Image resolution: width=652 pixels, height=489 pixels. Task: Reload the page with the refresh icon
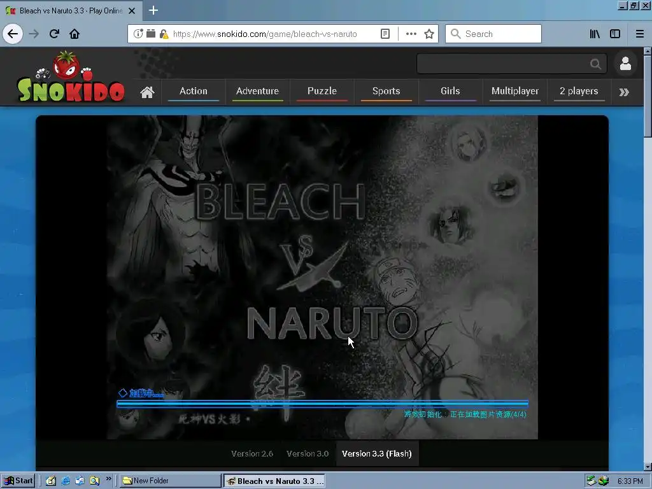click(55, 34)
